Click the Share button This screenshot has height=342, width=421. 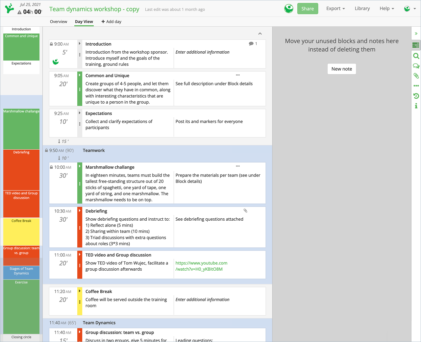[x=308, y=9]
